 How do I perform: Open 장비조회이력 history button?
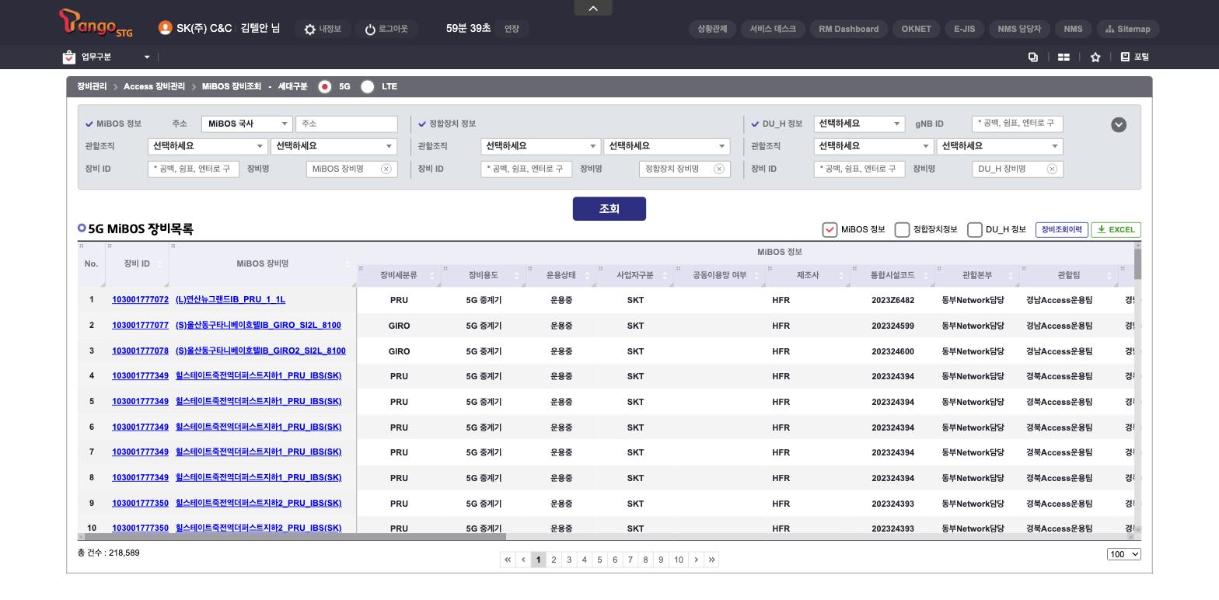click(1061, 229)
